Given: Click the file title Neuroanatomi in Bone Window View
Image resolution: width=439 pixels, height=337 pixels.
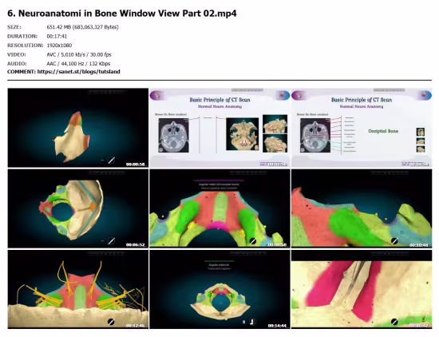Looking at the screenshot, I should click(122, 13).
